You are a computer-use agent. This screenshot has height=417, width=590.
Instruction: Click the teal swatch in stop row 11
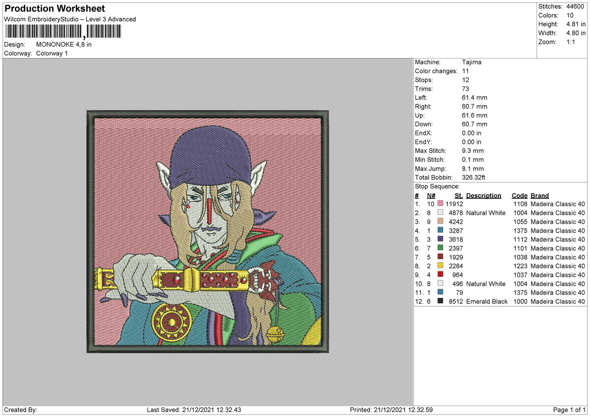(440, 293)
